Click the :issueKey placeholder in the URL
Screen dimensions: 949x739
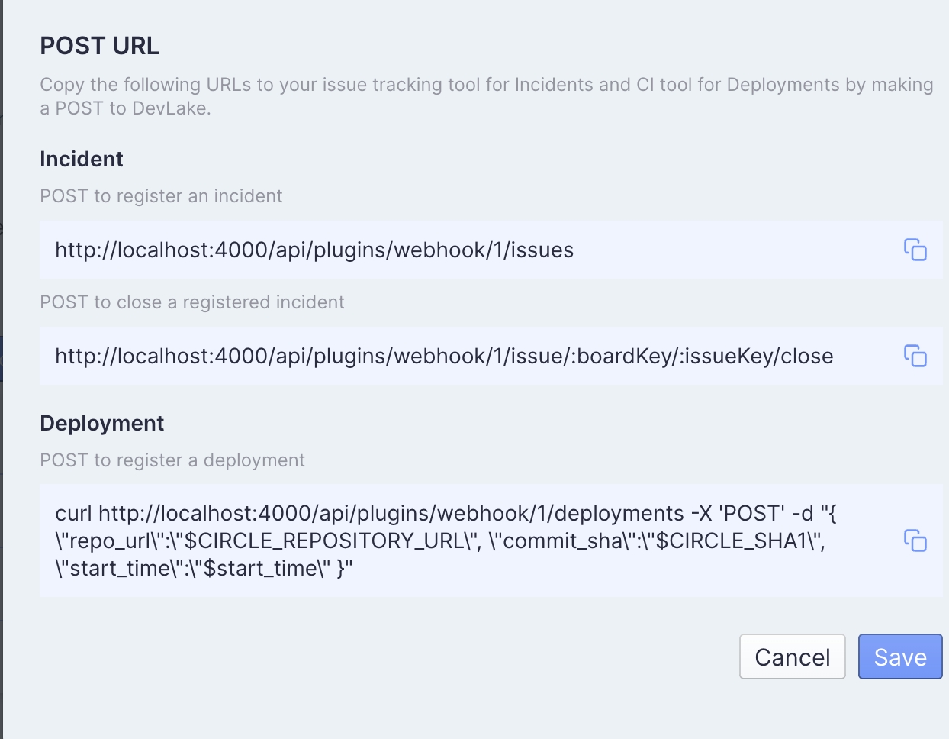725,357
